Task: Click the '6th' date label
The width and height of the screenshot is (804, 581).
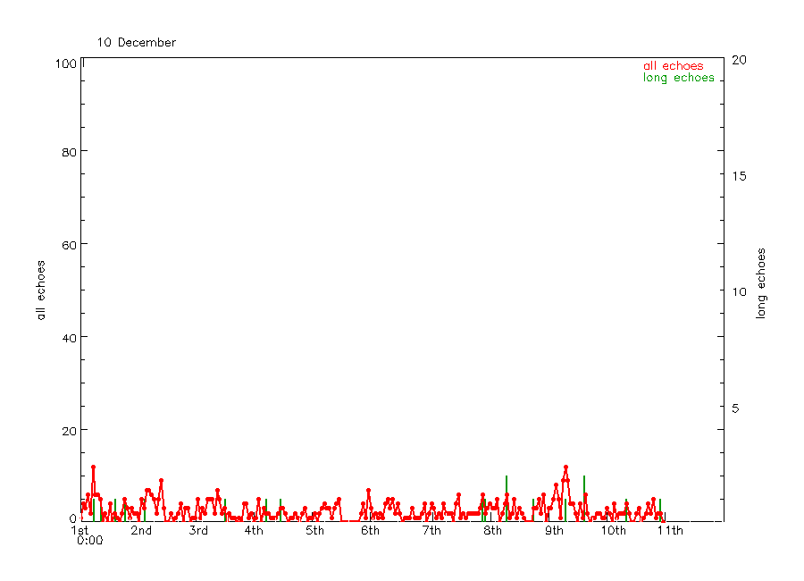Action: 370,531
